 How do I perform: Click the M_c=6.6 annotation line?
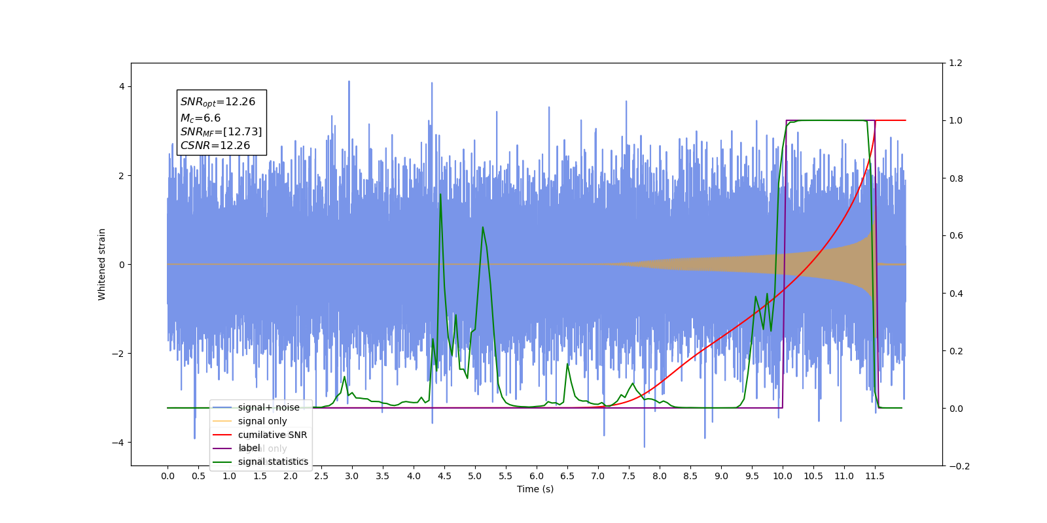pyautogui.click(x=200, y=118)
